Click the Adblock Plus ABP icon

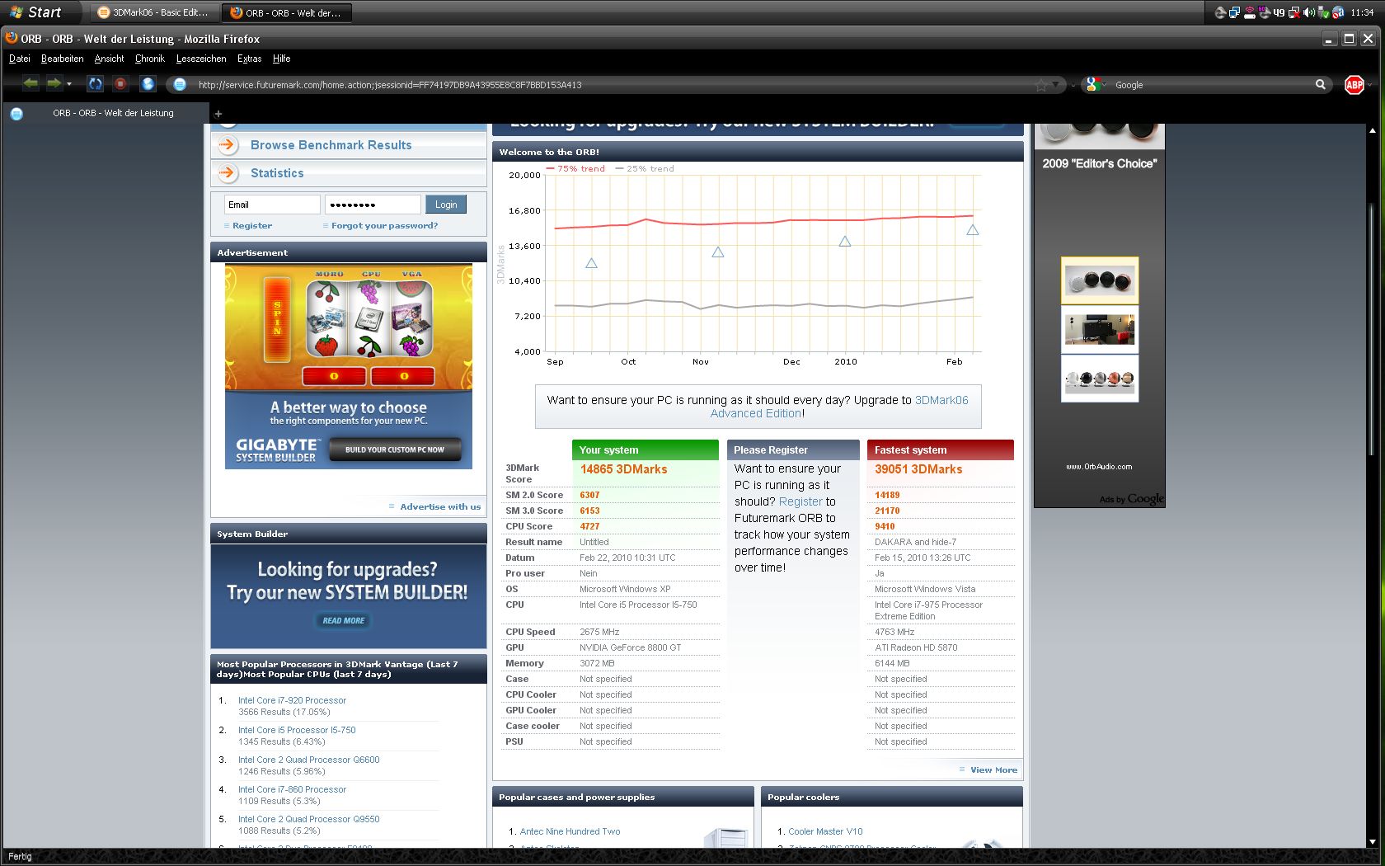click(1354, 85)
